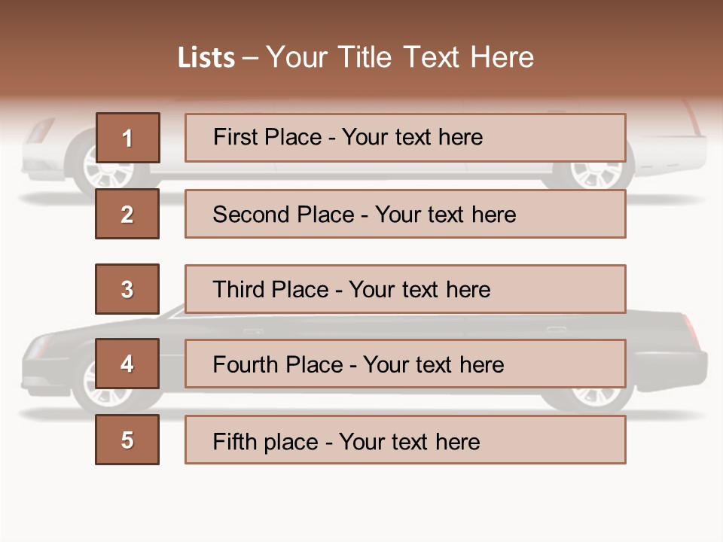This screenshot has width=723, height=542.
Task: Click the number 3 box
Action: coord(127,289)
